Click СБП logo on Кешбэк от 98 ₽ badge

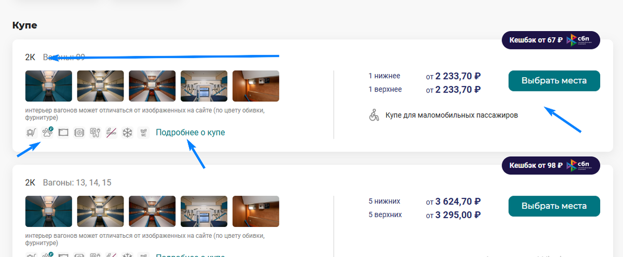point(580,165)
